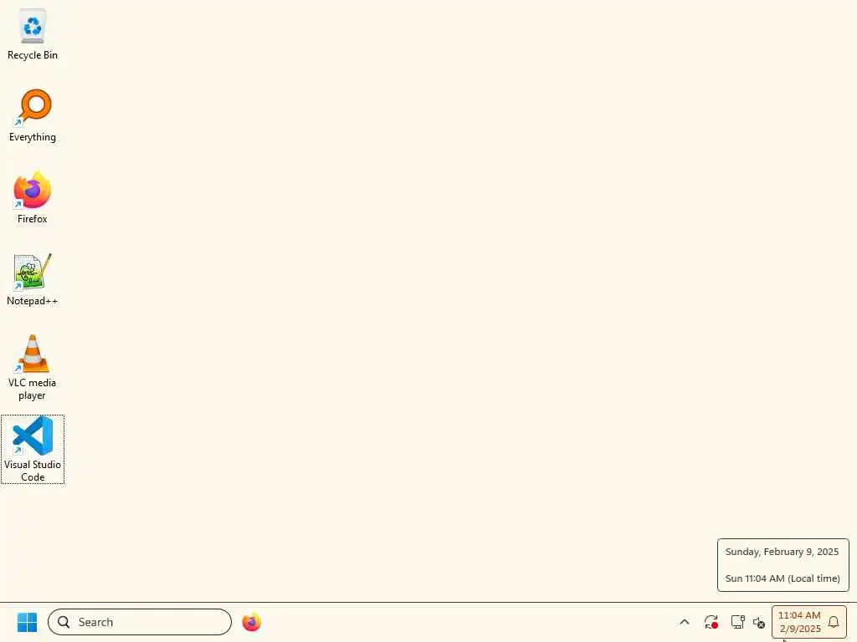Open Firefox from the taskbar
Viewport: 857px width, 642px height.
tap(251, 622)
